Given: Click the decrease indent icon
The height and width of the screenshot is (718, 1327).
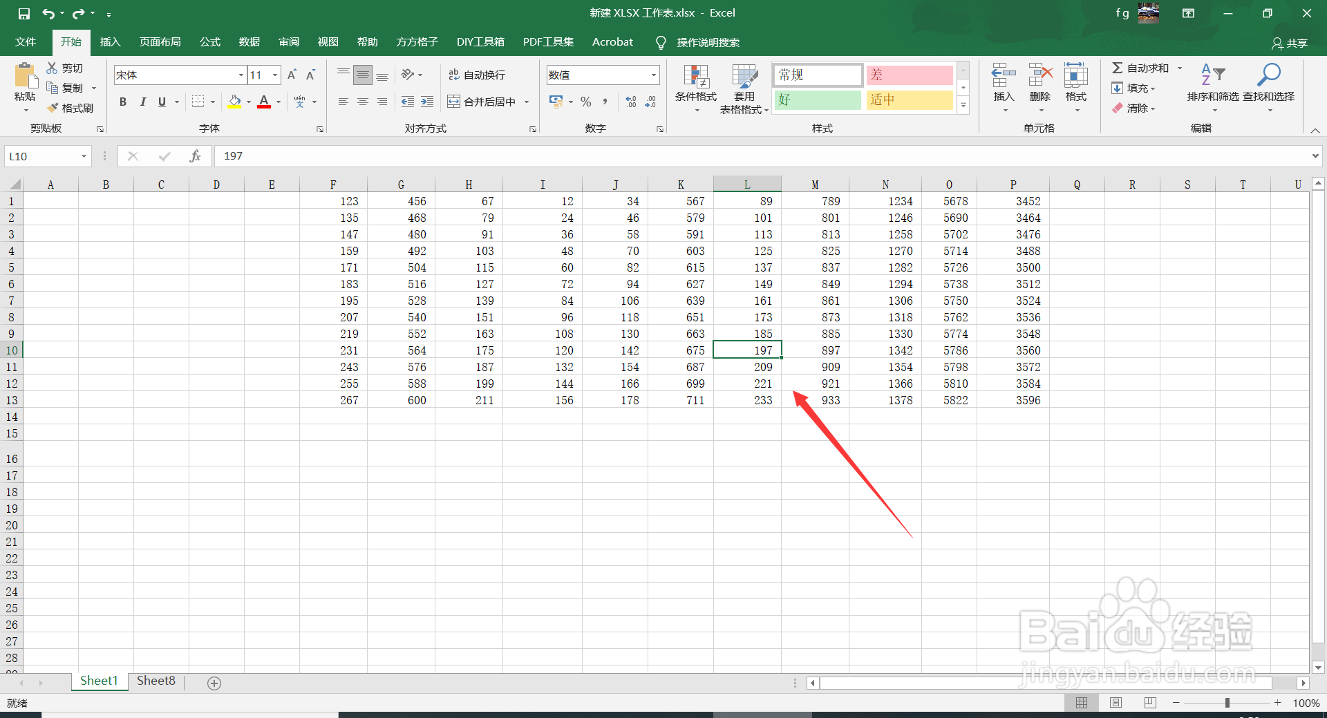Looking at the screenshot, I should click(408, 102).
